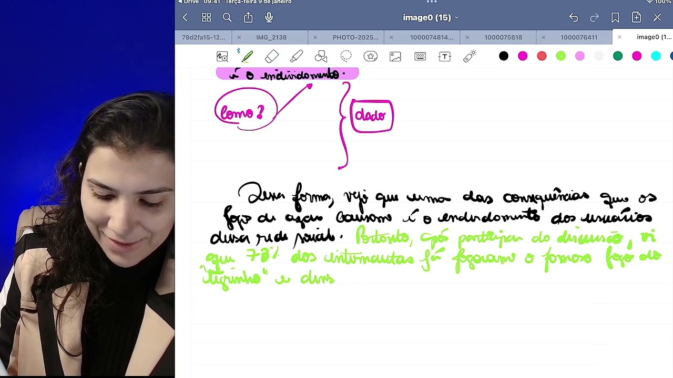This screenshot has height=378, width=673.
Task: Select the zoom writing window tool
Action: tap(222, 56)
